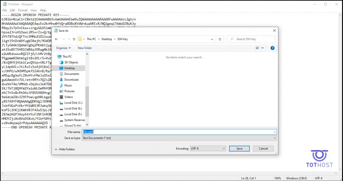Screen dimensions: 343x181
Task: Select the Music folder in sidebar
Action: point(68,85)
